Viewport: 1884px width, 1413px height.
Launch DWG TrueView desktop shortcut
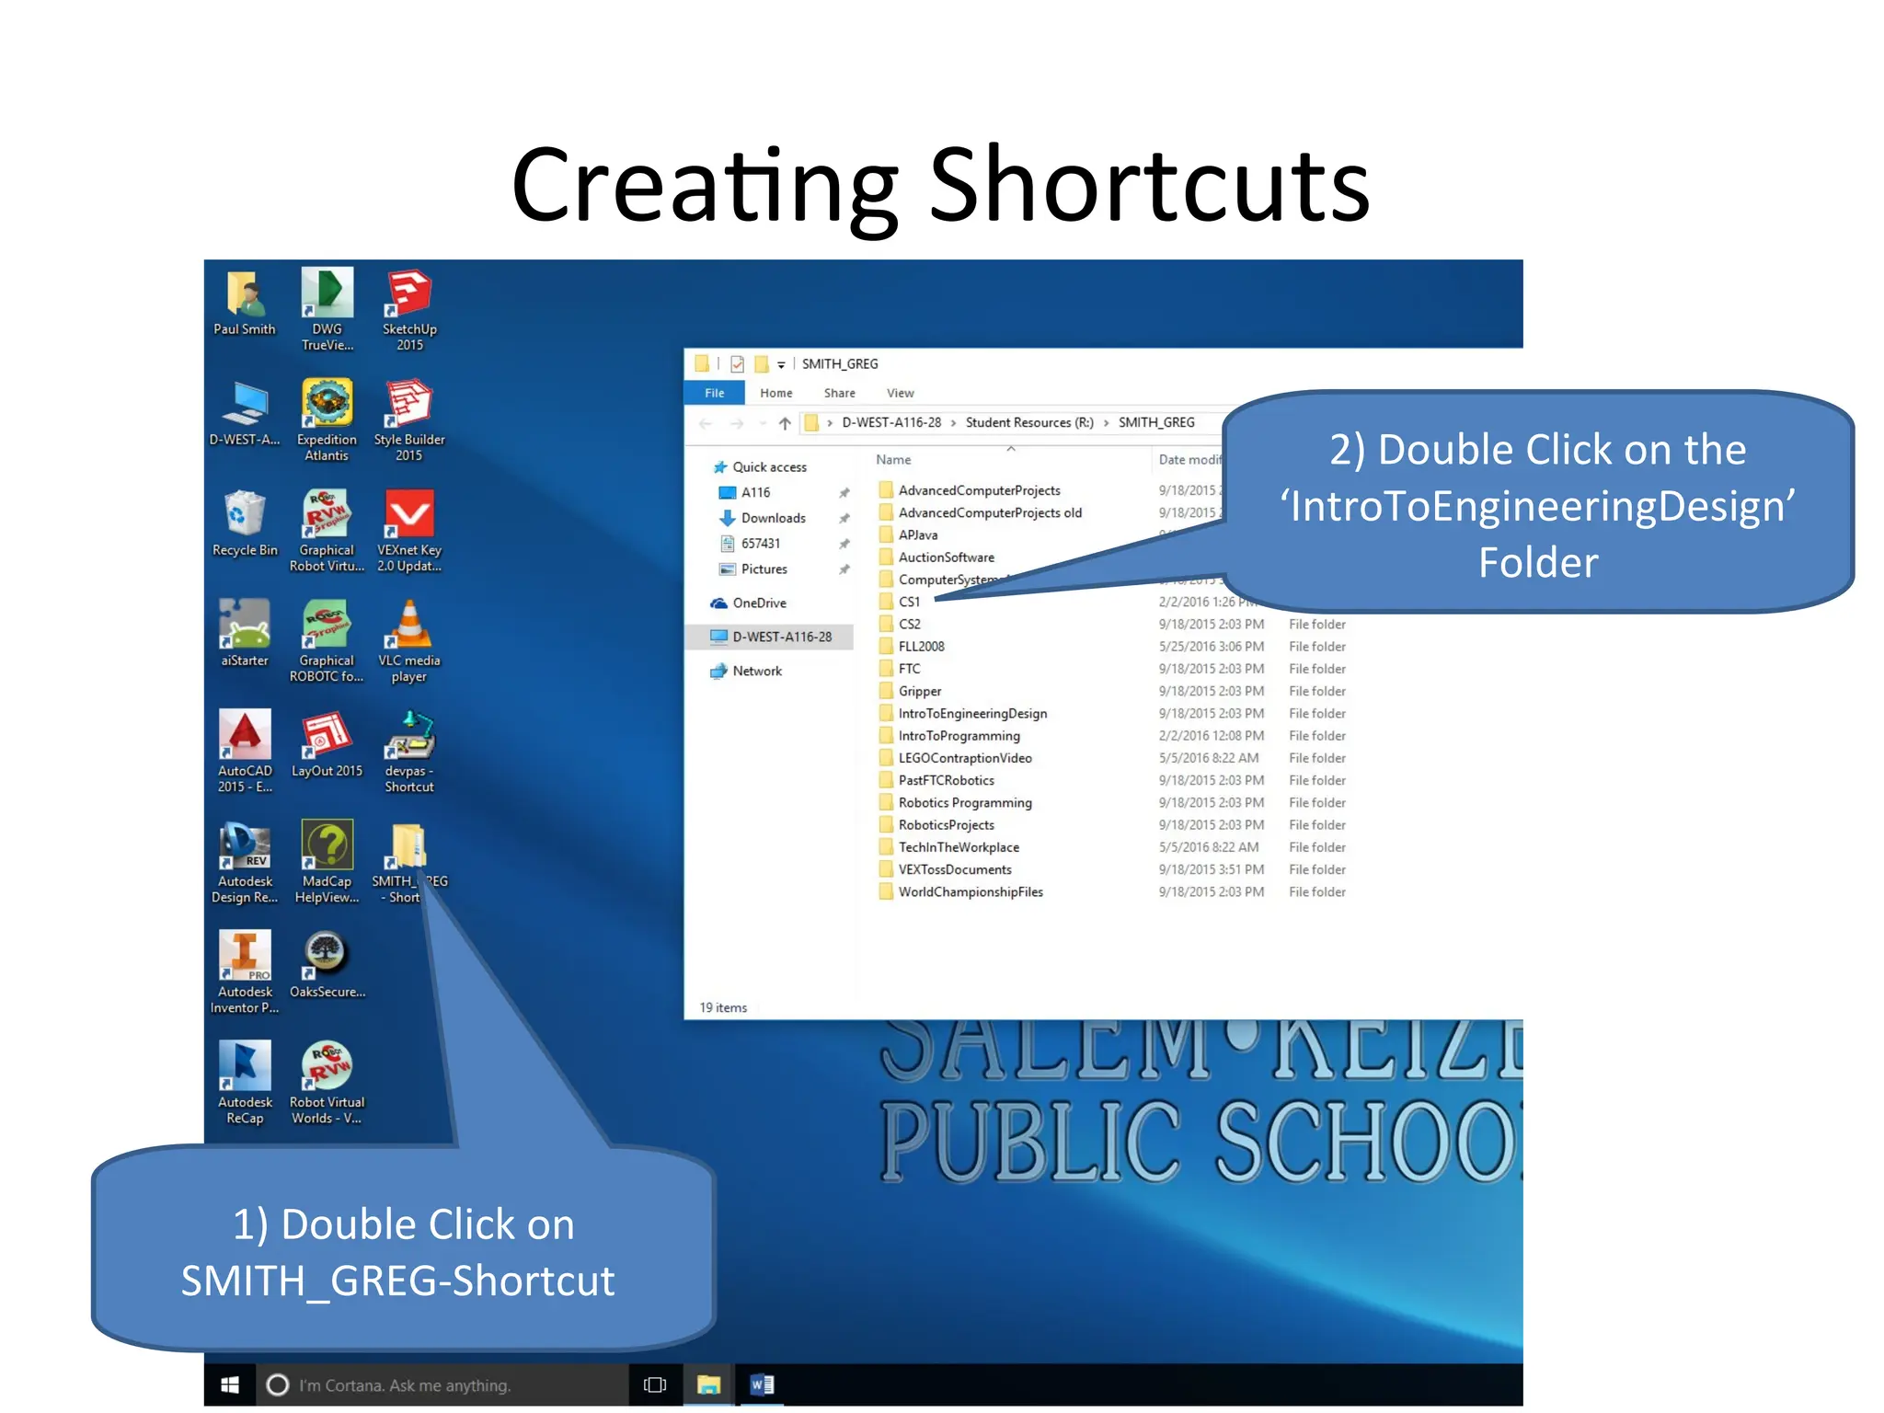click(327, 309)
